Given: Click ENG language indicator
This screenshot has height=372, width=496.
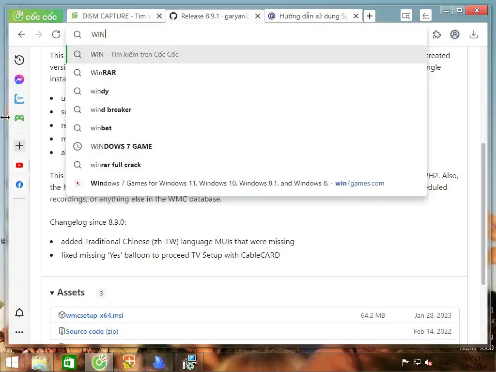Looking at the screenshot, I should (x=445, y=362).
